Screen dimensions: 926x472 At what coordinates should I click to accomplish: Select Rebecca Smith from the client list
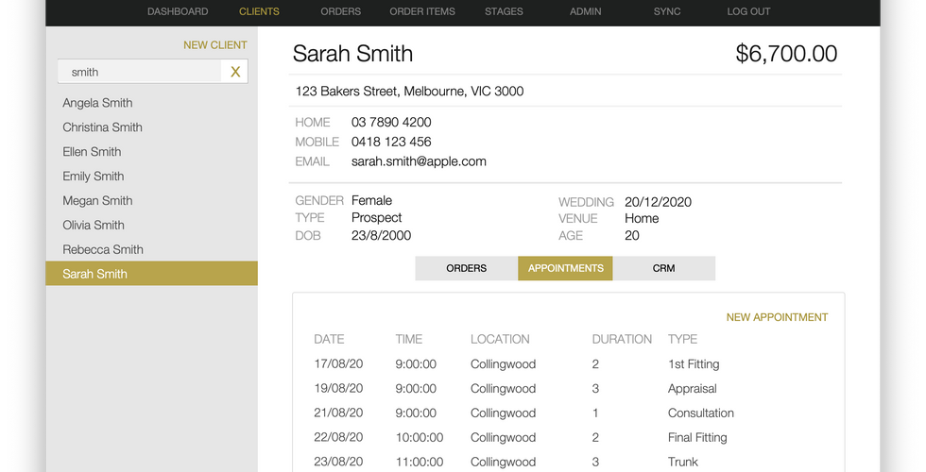coord(103,249)
